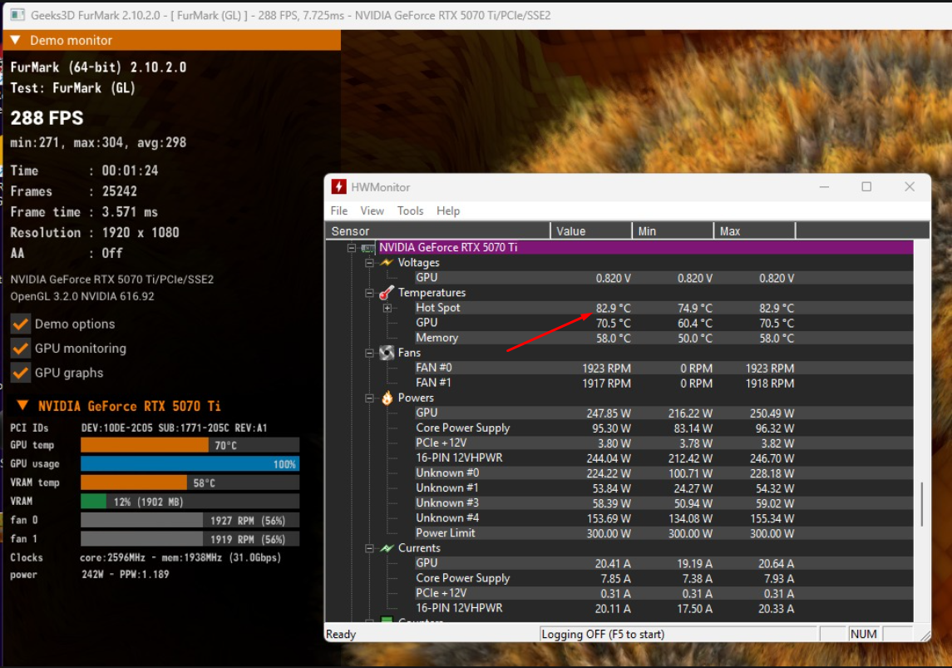Click the 288 FPS readout in FurMark

(x=47, y=118)
